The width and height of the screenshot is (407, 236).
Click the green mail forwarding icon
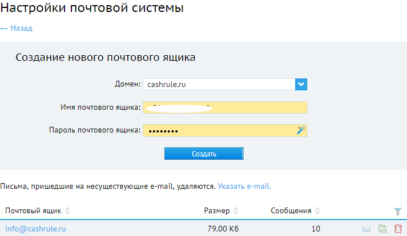pos(382,229)
